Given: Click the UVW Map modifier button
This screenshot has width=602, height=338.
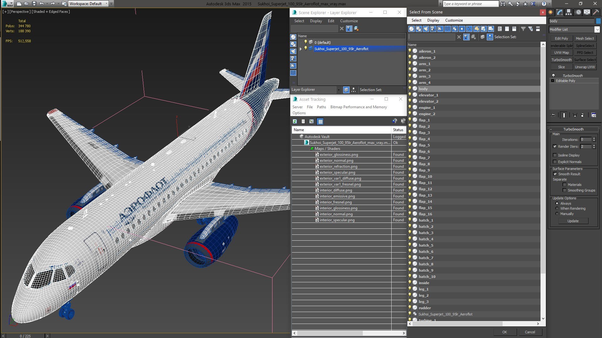Looking at the screenshot, I should [561, 53].
